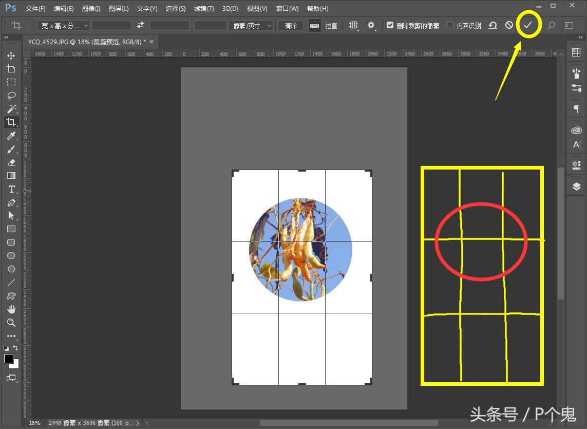Select the Horizontal Type tool
Screen dimensions: 587x429
point(11,189)
